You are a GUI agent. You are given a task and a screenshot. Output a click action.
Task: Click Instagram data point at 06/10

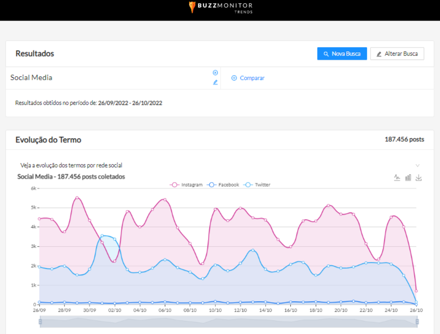tap(165, 200)
